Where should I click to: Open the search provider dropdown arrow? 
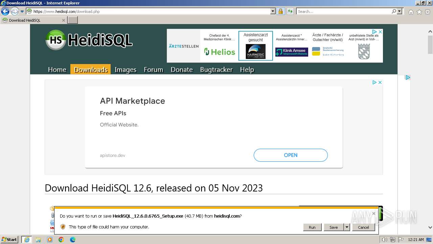(x=400, y=12)
